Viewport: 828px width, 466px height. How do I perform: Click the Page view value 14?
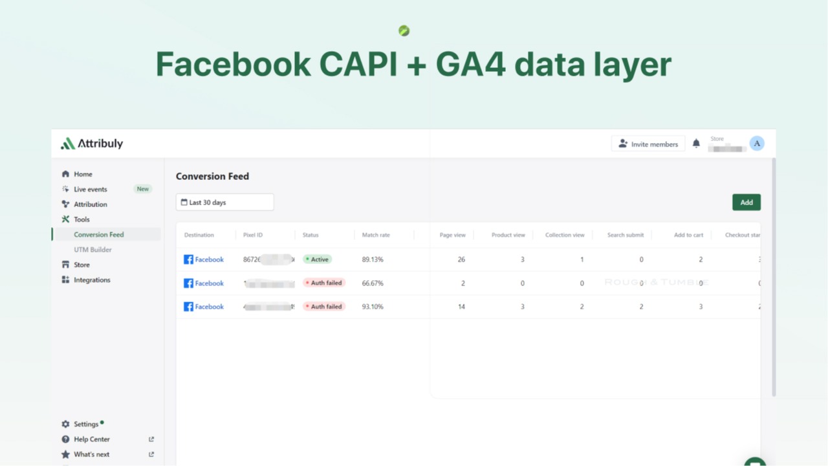tap(461, 307)
